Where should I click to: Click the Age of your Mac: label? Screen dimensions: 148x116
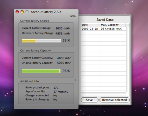pos(36,91)
